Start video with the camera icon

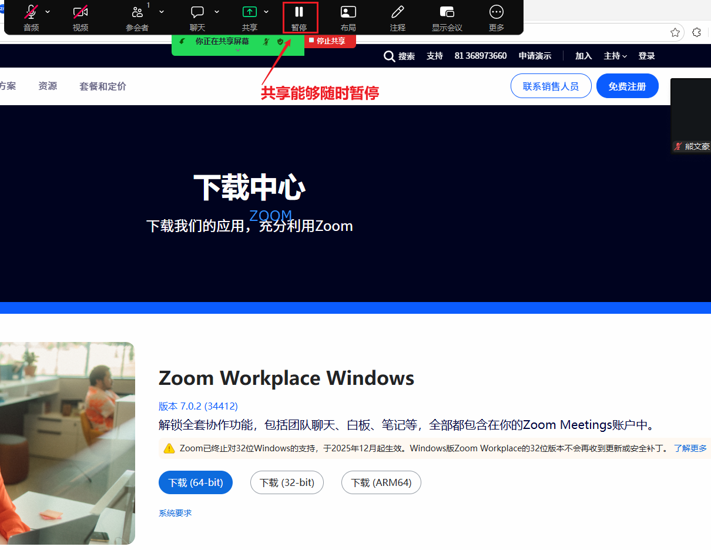click(x=81, y=12)
